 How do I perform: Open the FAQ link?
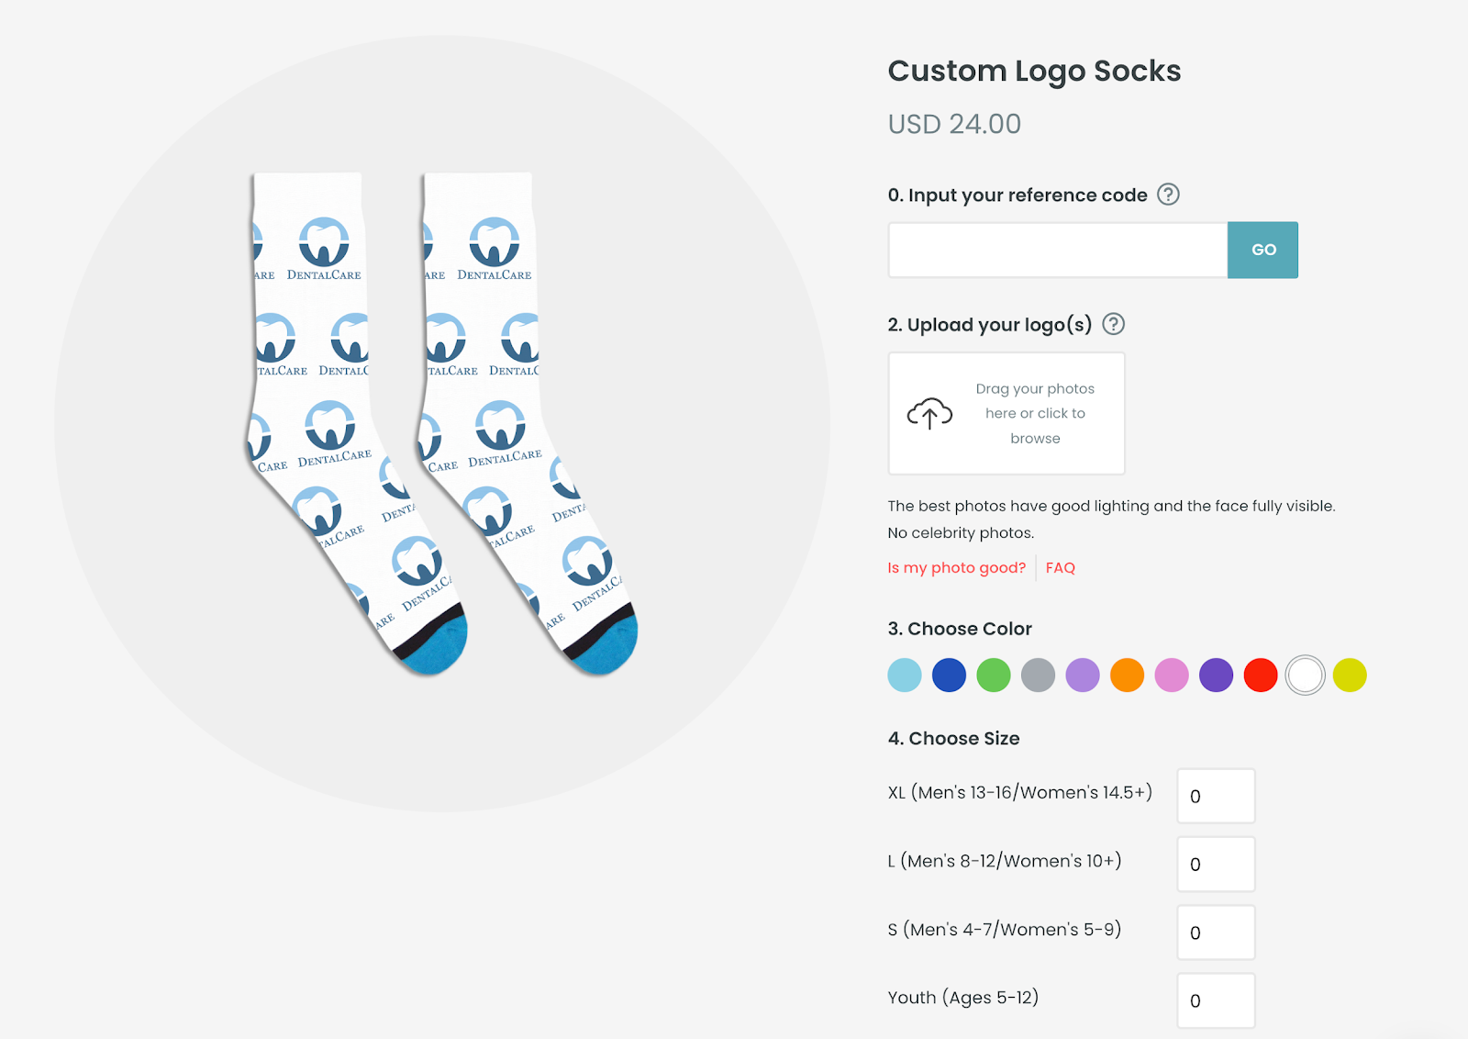point(1060,567)
